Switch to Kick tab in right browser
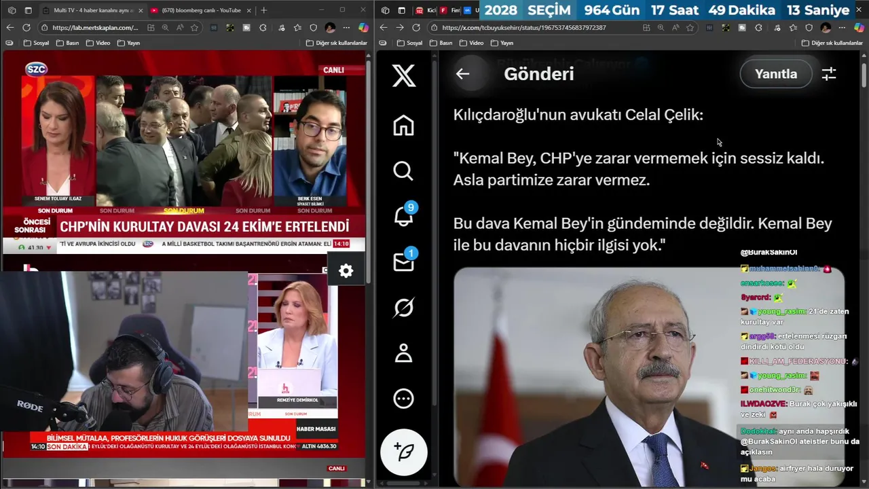Screen dimensions: 869x489 (426, 10)
